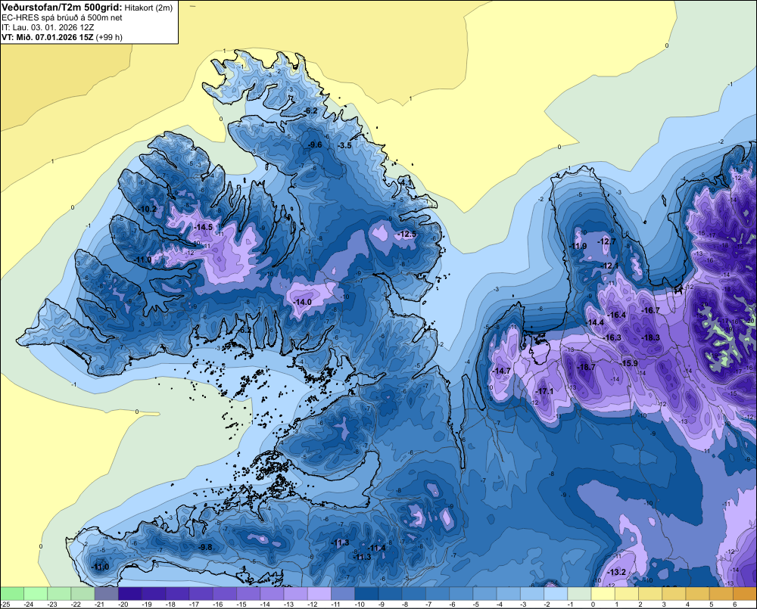Select the pale yellow legend swatch above 0
The width and height of the screenshot is (757, 609).
pos(603,593)
